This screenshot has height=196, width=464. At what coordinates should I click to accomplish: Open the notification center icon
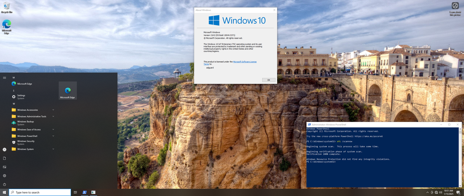click(458, 192)
